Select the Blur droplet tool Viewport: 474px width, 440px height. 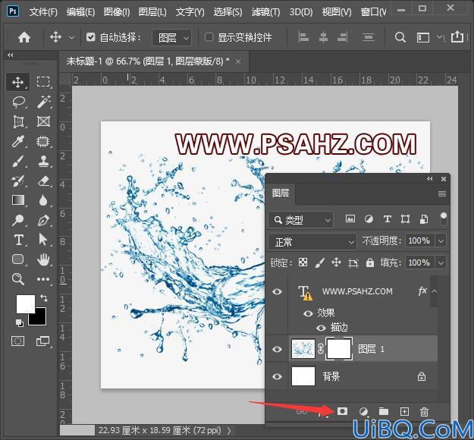[43, 200]
